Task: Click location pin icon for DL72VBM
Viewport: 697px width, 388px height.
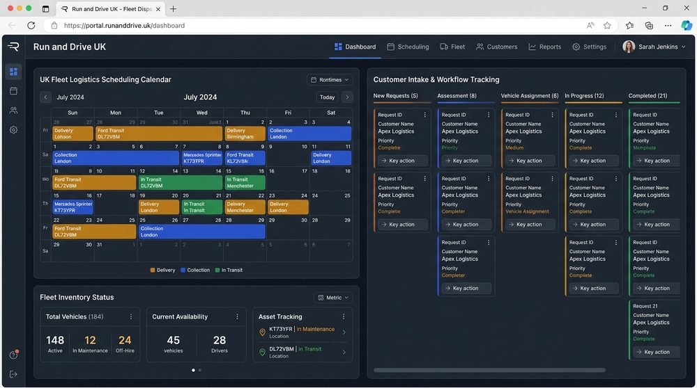Action: (x=262, y=352)
